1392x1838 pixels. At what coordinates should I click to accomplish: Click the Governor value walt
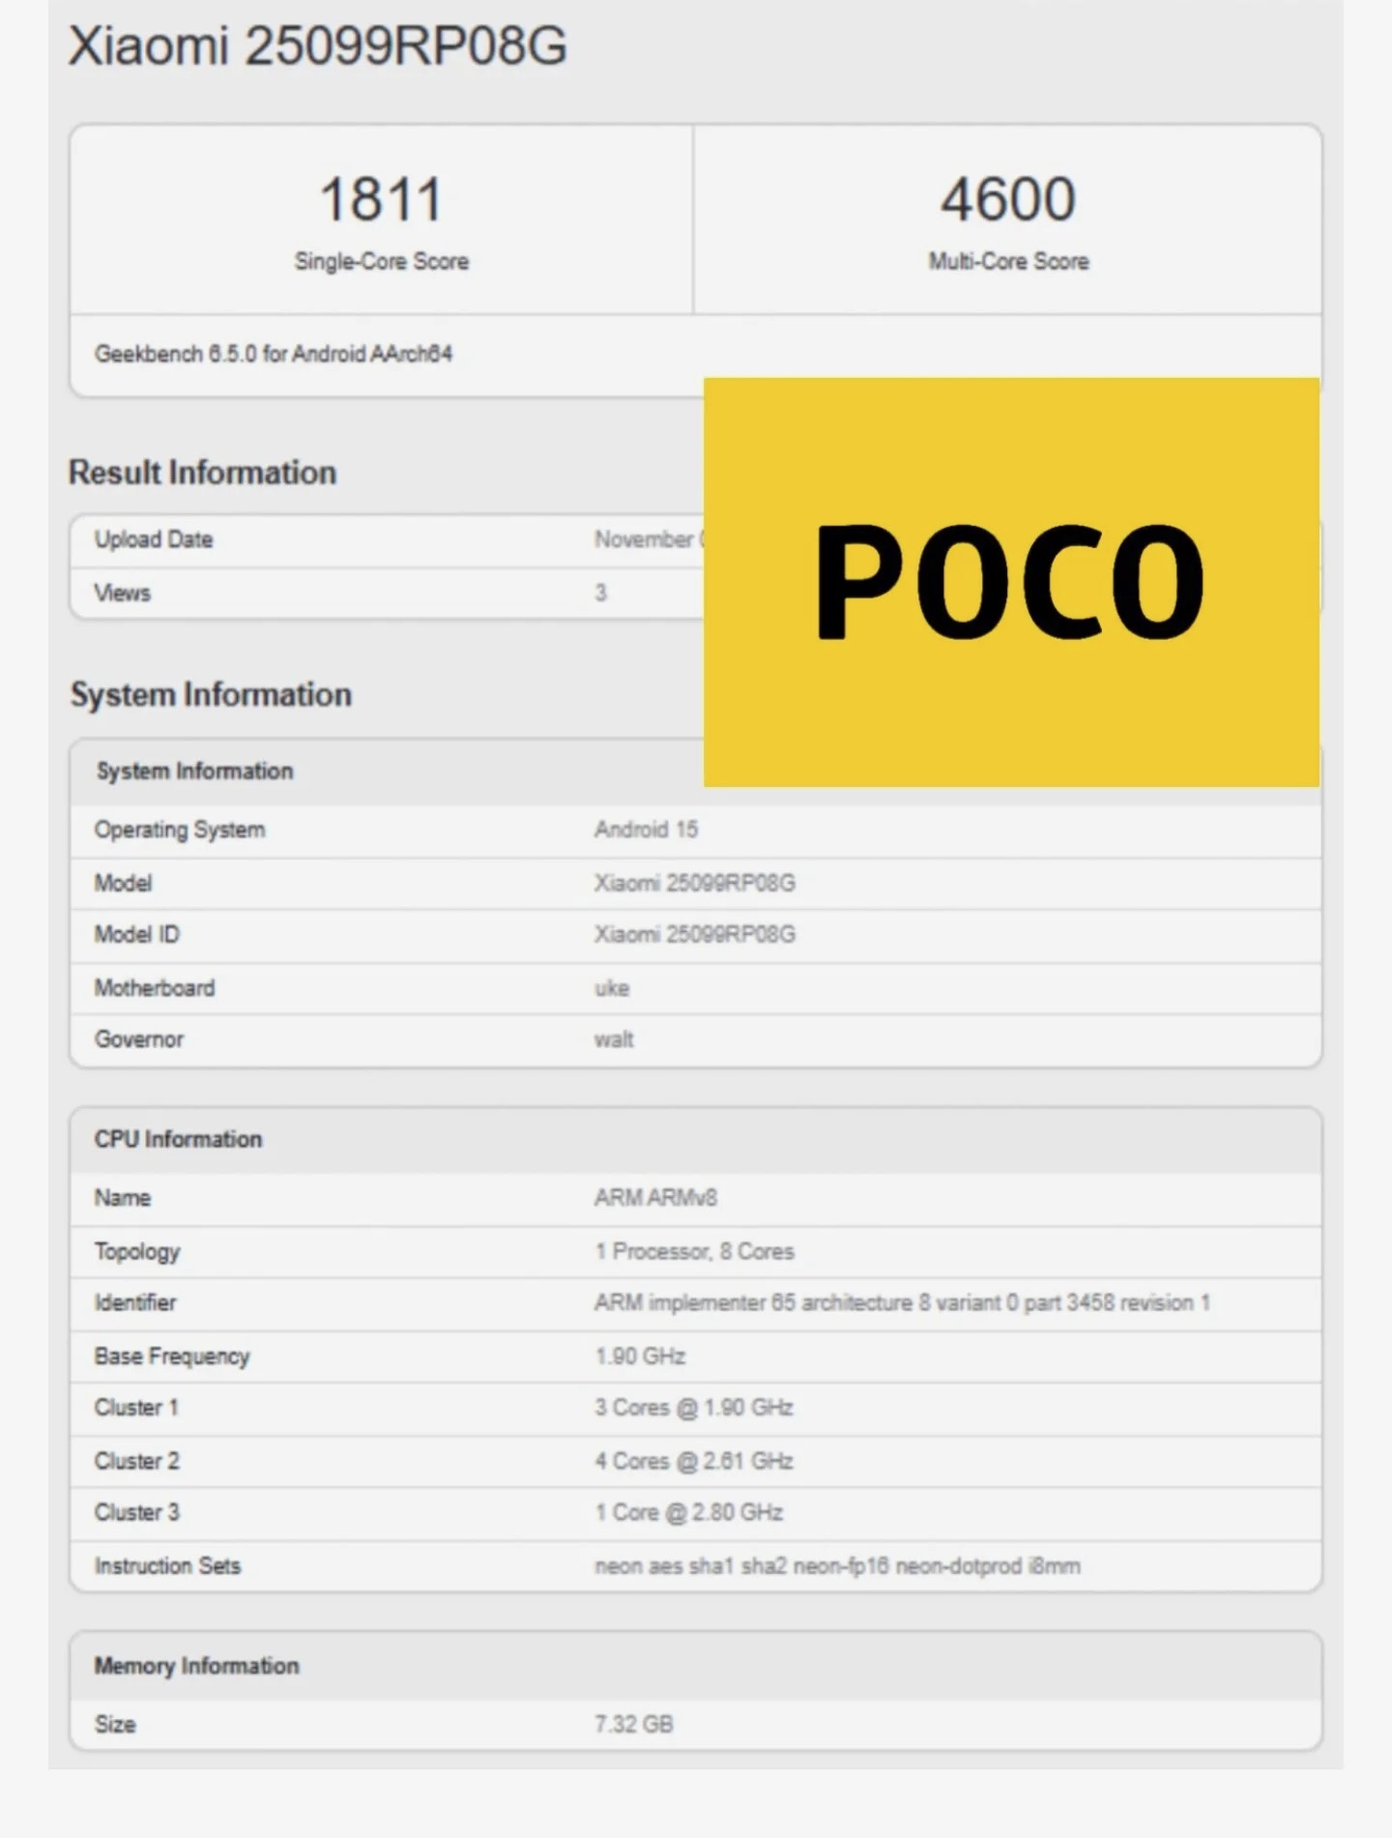point(614,1039)
